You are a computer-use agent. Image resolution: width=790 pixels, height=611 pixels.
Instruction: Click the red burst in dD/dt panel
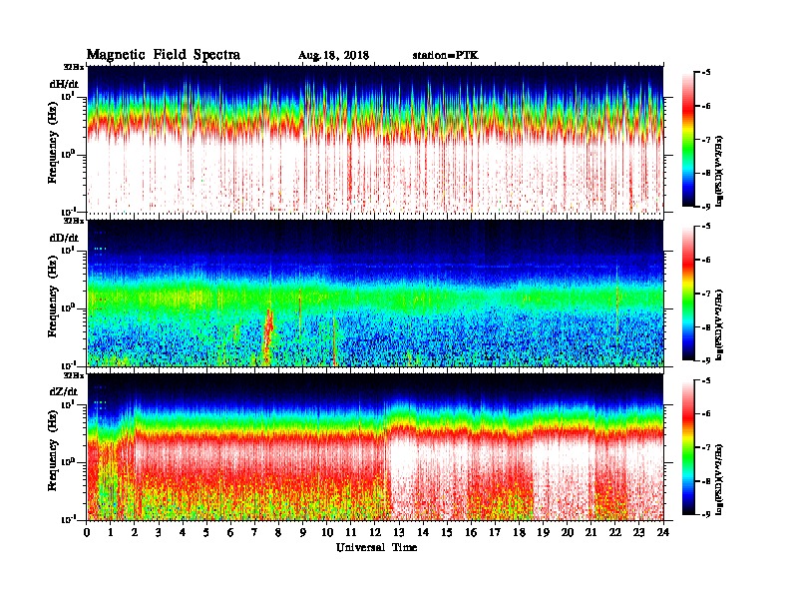(x=268, y=335)
